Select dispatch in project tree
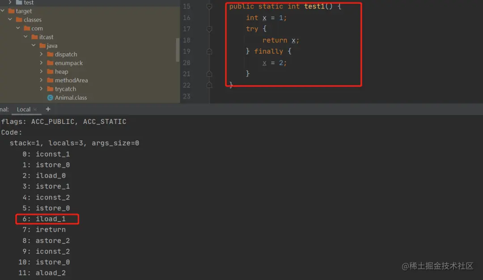The width and height of the screenshot is (483, 280). coord(66,54)
